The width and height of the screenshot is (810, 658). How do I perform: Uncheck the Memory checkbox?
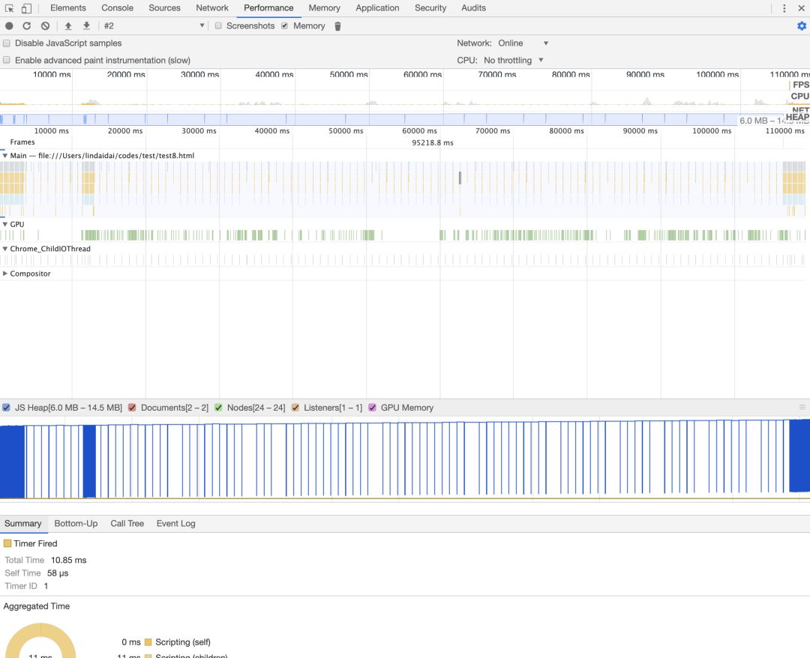coord(285,25)
